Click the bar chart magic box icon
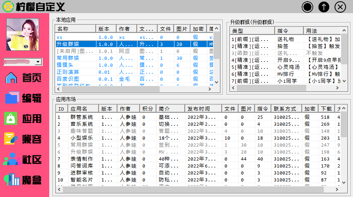The image size is (353, 197). (12, 180)
